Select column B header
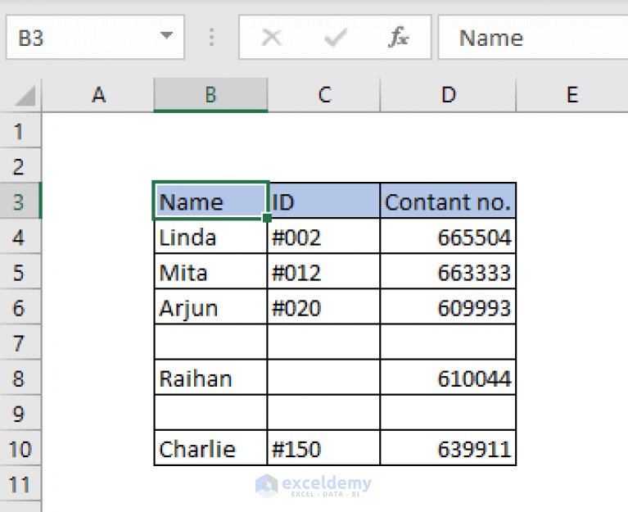Screen dimensions: 628x512 [x=210, y=95]
